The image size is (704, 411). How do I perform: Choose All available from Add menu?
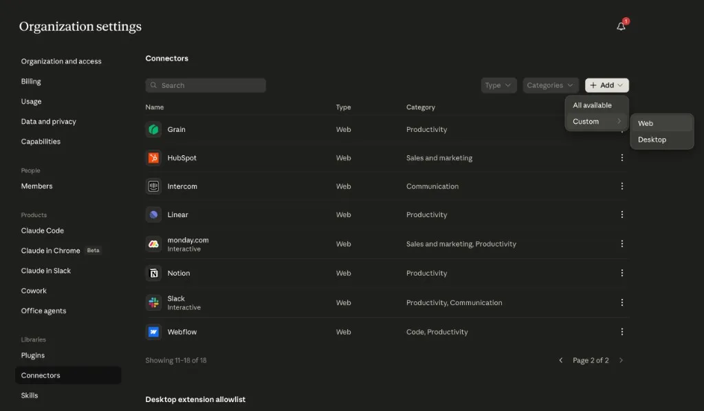[x=597, y=105]
